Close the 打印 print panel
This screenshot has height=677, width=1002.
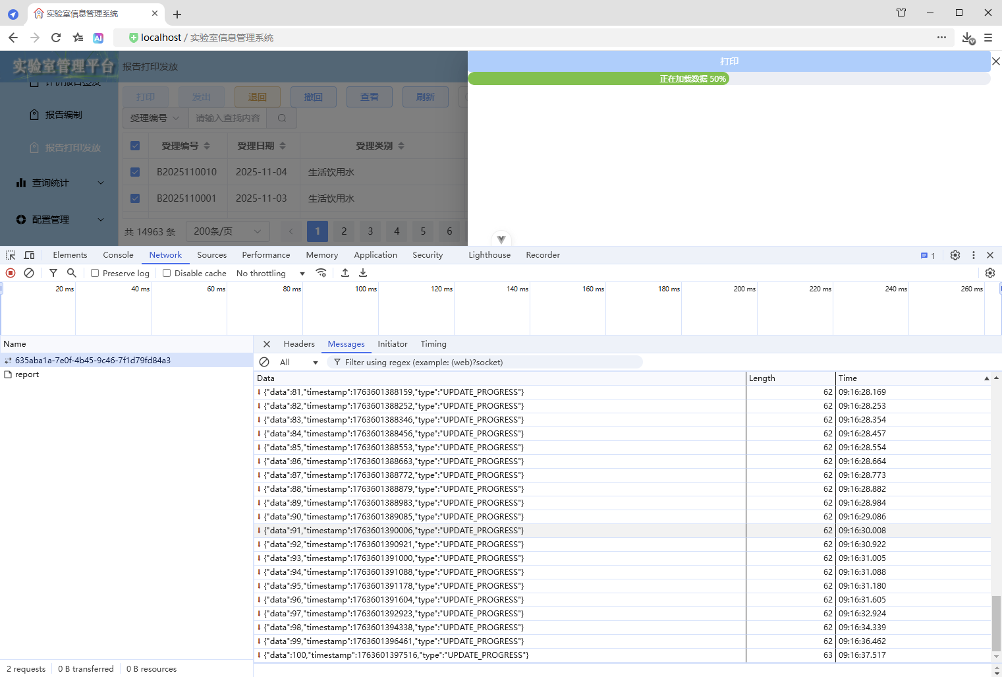(996, 61)
